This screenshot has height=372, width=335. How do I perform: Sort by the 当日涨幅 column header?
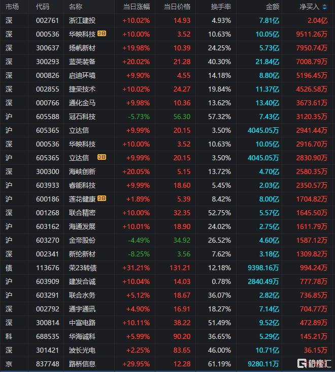coord(137,7)
